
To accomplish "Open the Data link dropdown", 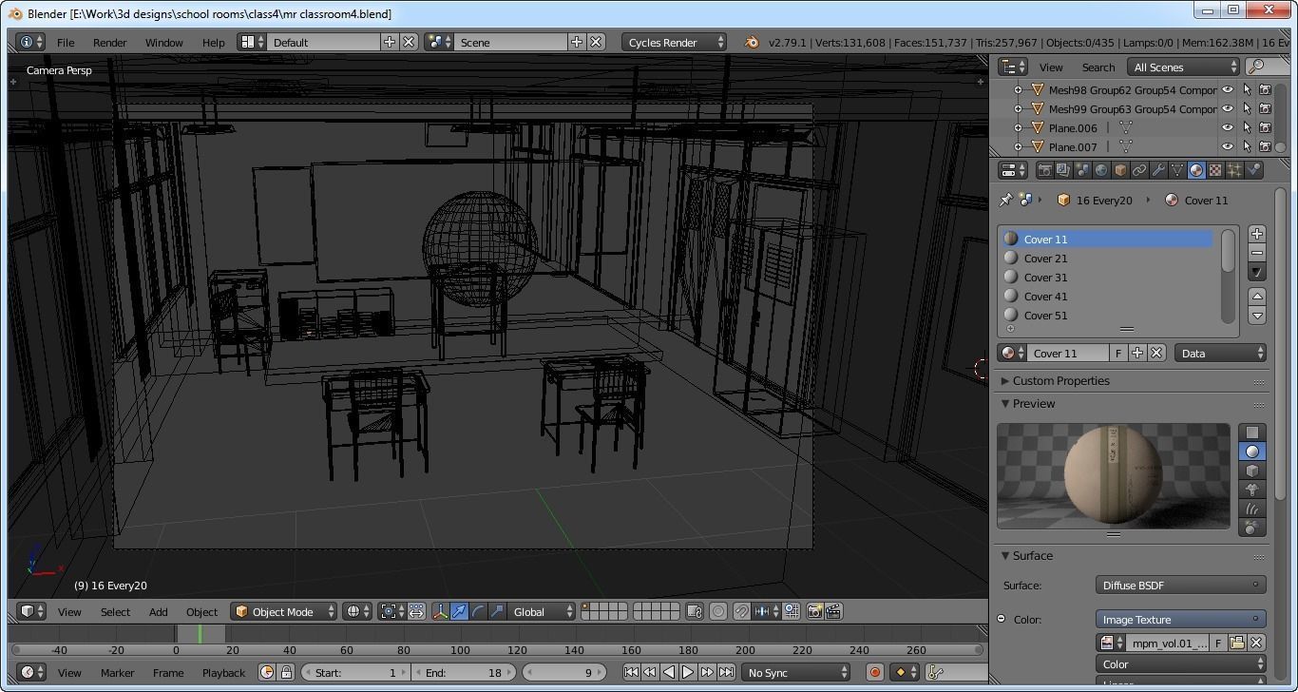I will (x=1221, y=353).
